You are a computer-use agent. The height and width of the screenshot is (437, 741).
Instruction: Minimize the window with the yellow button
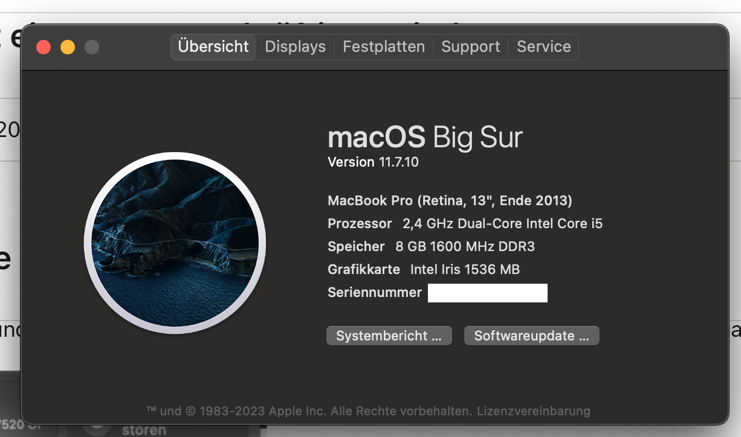(68, 47)
